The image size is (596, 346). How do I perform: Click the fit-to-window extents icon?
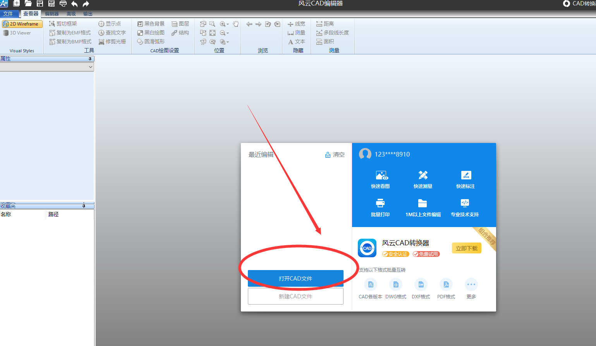[212, 33]
